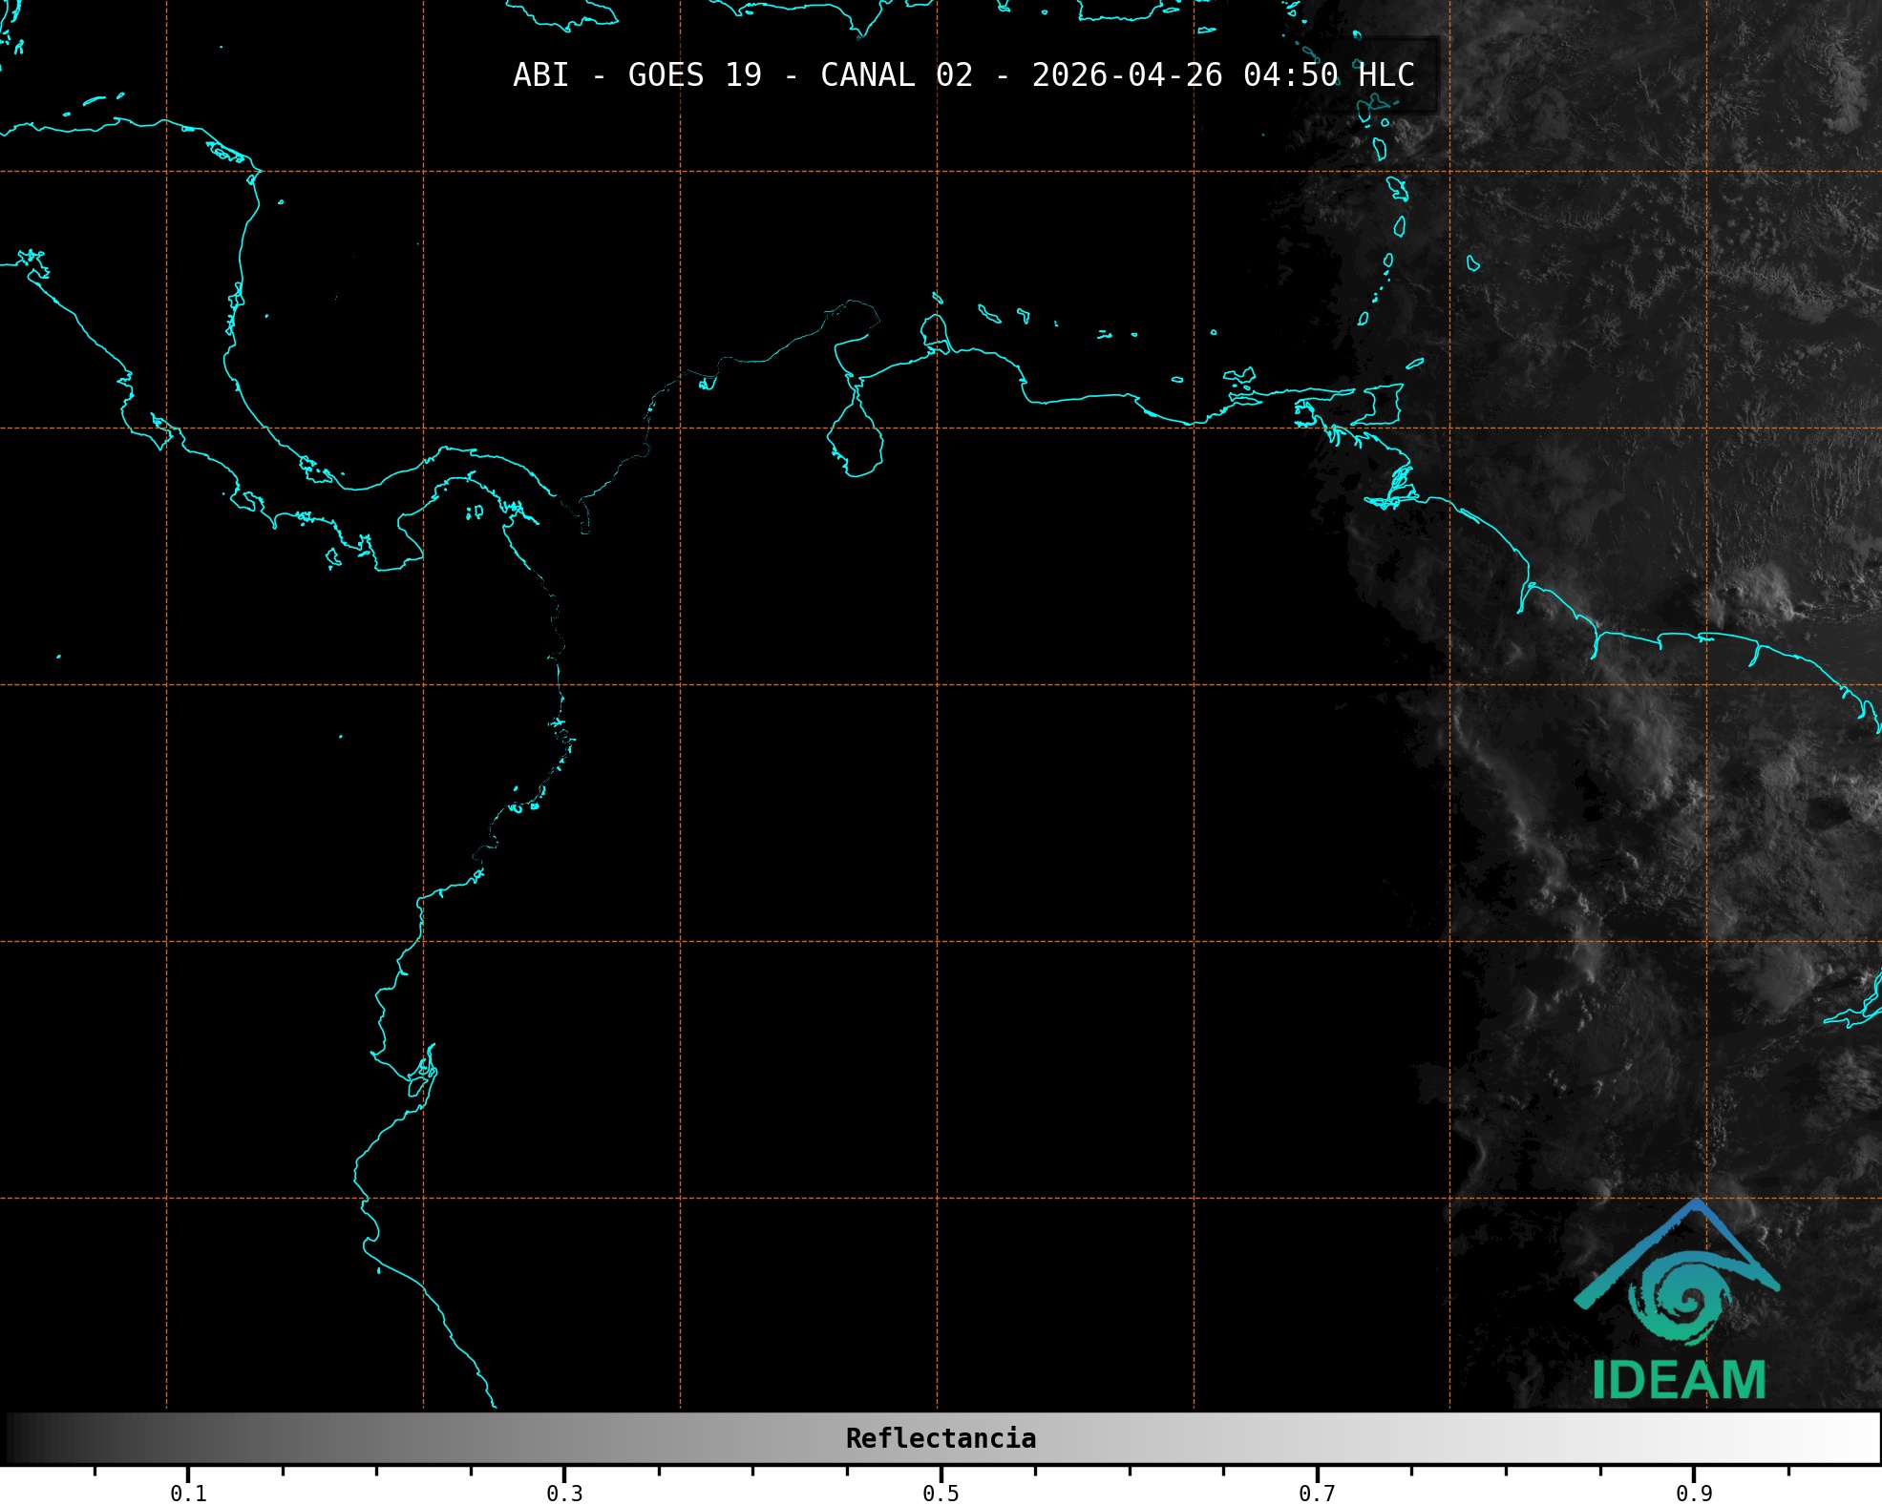Screen dimensions: 1882x1505
Task: Click the 0.7 colorbar tick label
Action: [1317, 1494]
